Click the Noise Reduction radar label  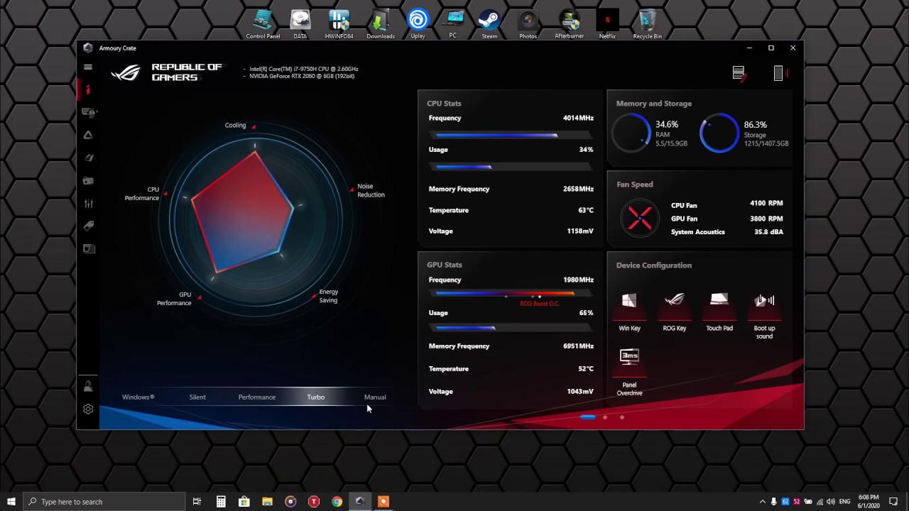(371, 190)
